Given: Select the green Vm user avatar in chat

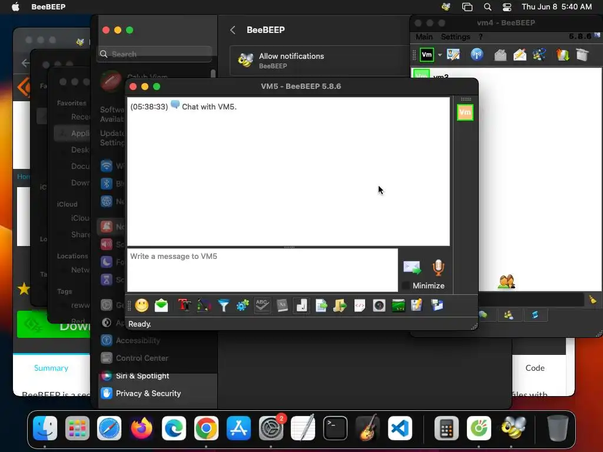Looking at the screenshot, I should (x=465, y=112).
